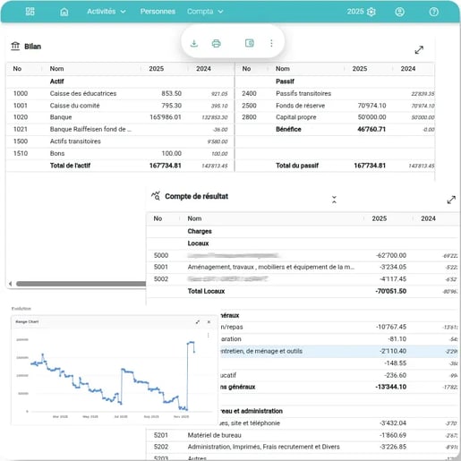The height and width of the screenshot is (461, 461).
Task: Click the Bilan horizontal scrollbar
Action: pos(81,284)
